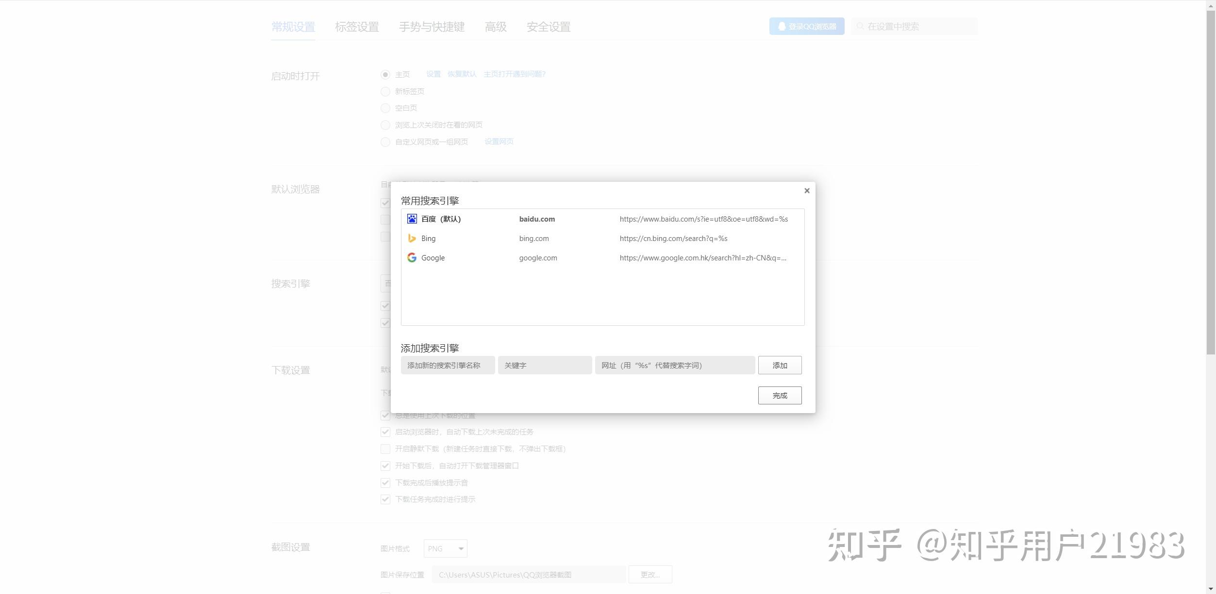Focus the 添加新的搜索引擎名称 field
The height and width of the screenshot is (594, 1216).
[448, 365]
